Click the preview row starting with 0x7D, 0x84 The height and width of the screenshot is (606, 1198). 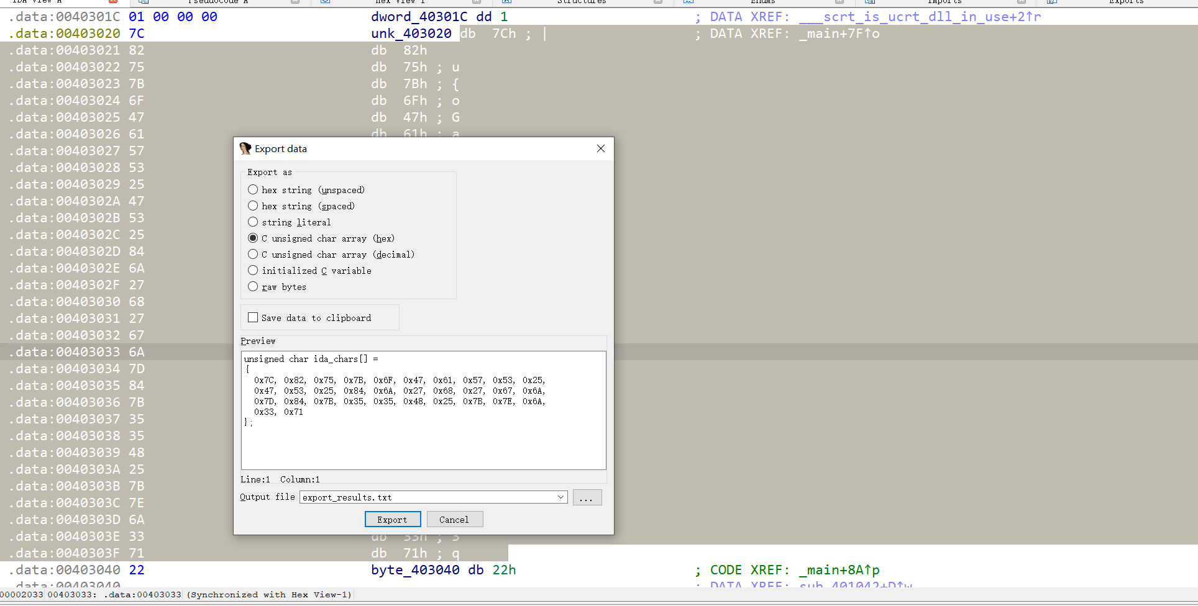point(400,401)
